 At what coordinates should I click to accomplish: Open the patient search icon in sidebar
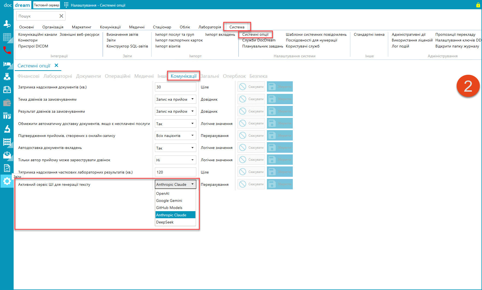click(7, 24)
